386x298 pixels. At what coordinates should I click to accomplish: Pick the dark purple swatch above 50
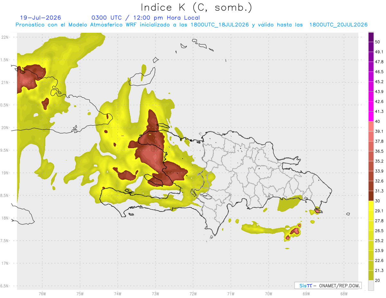tap(371, 37)
